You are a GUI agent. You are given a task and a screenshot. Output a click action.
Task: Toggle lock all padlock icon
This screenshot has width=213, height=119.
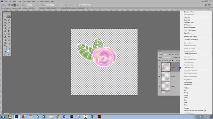coord(172,60)
